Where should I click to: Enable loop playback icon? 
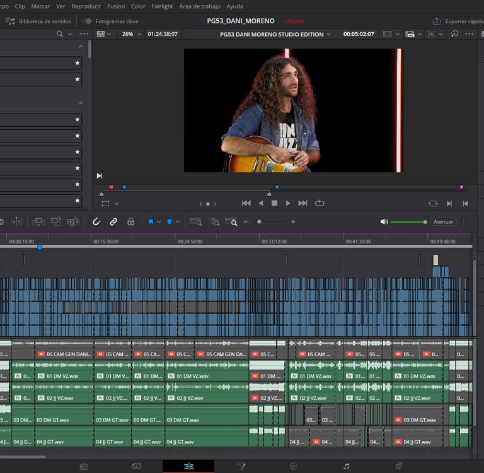319,203
